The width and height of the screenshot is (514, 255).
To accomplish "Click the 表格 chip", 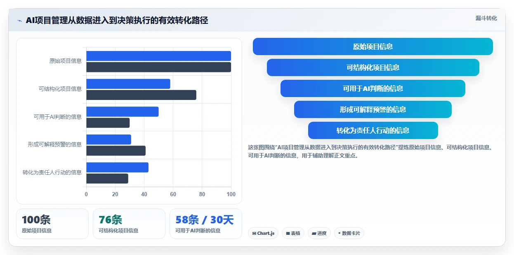I will (x=293, y=233).
